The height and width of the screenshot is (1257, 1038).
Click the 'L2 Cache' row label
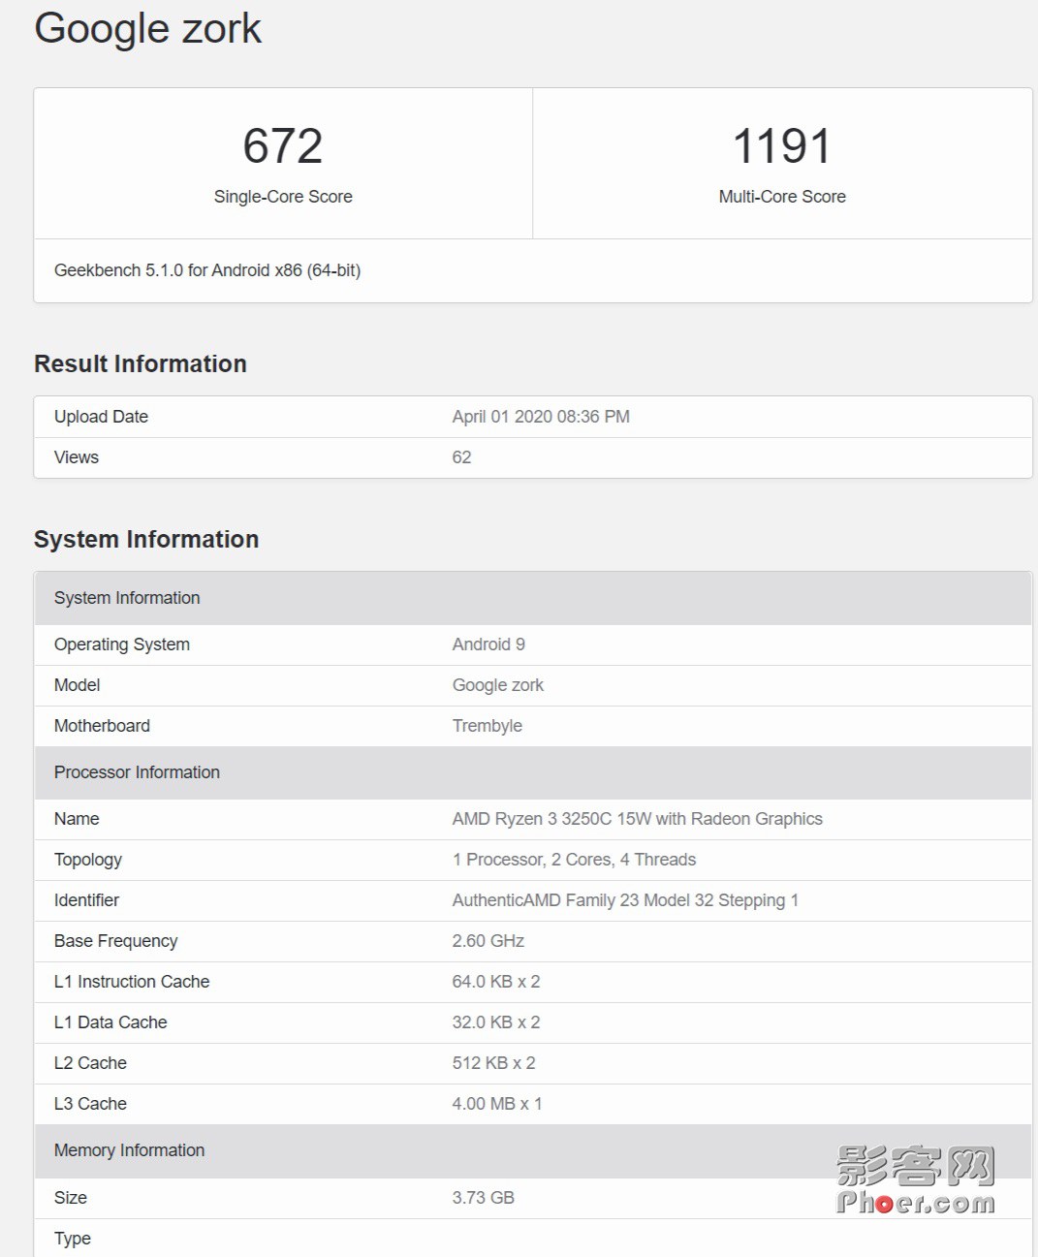tap(90, 1063)
